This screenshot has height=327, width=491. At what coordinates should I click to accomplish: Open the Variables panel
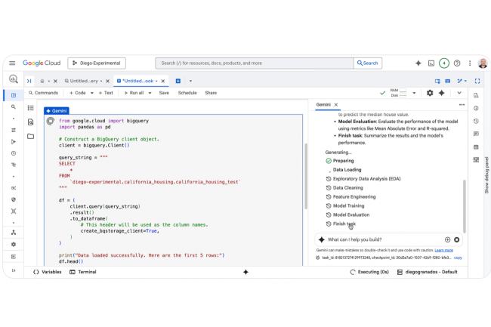coord(48,272)
